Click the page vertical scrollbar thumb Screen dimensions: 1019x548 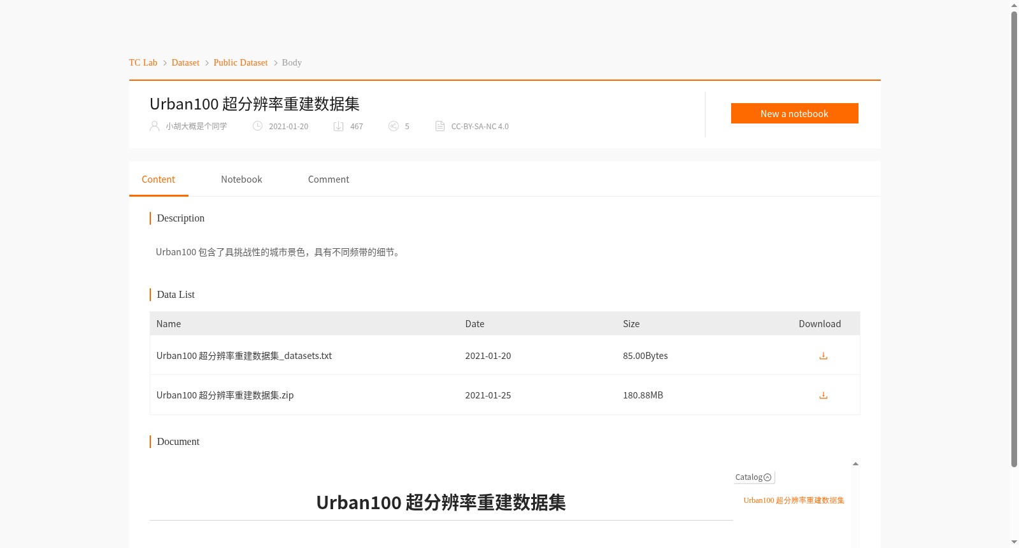click(x=1014, y=239)
